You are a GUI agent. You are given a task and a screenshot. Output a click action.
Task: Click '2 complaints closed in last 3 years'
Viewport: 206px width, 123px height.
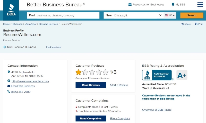[x=97, y=107]
